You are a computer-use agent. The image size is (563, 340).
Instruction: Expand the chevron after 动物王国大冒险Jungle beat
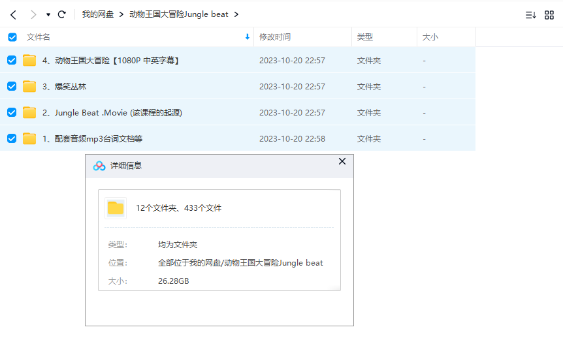pos(236,14)
